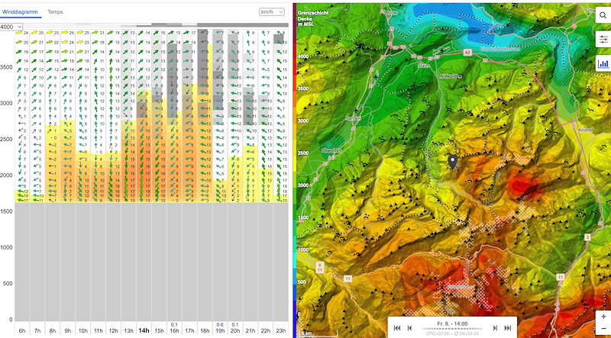This screenshot has height=338, width=611.
Task: Zoom out the map with minus
Action: coord(603,330)
